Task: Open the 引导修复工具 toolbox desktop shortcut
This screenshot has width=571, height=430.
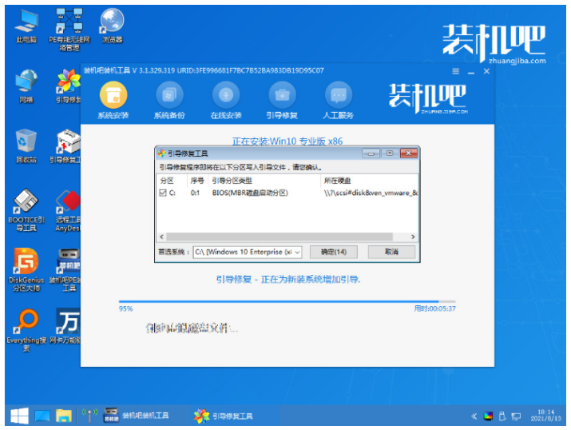Action: pos(66,145)
